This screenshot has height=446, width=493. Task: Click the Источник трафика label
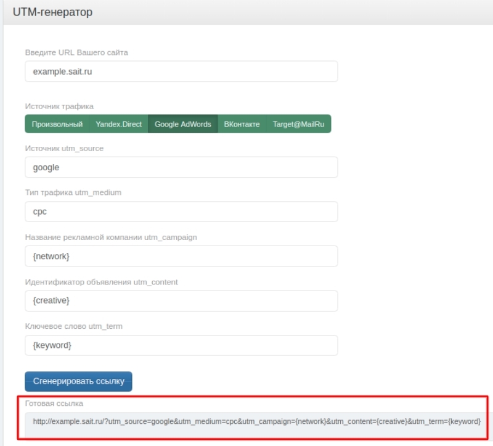pos(59,106)
